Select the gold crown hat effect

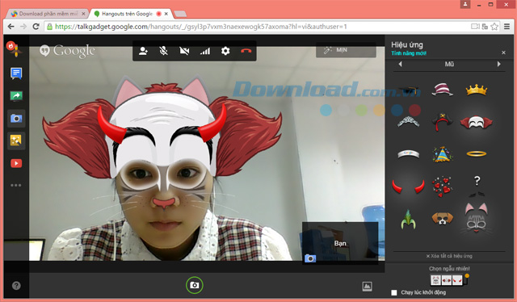(477, 90)
